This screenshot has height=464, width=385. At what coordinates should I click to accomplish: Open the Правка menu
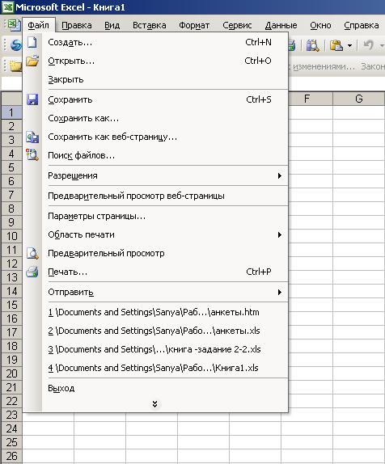coord(77,25)
